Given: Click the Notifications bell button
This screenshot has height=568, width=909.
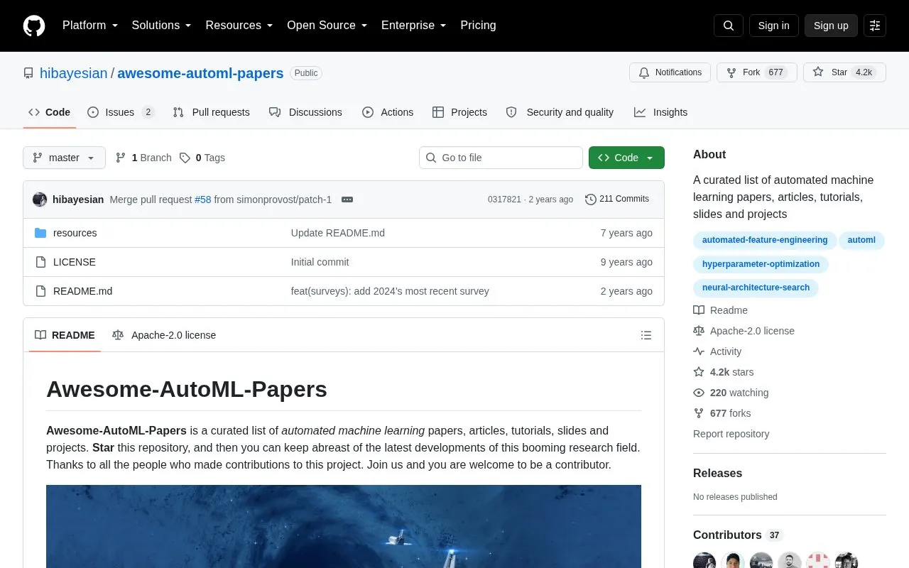Looking at the screenshot, I should coord(670,72).
